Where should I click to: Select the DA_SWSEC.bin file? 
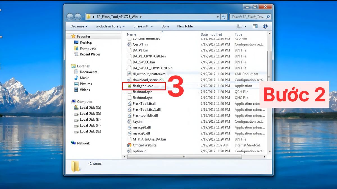click(144, 62)
